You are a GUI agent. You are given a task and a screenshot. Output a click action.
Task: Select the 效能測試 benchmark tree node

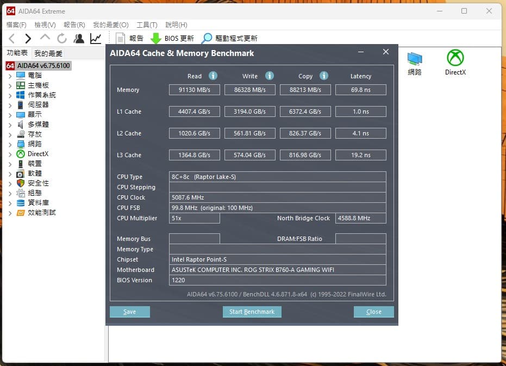(36, 213)
